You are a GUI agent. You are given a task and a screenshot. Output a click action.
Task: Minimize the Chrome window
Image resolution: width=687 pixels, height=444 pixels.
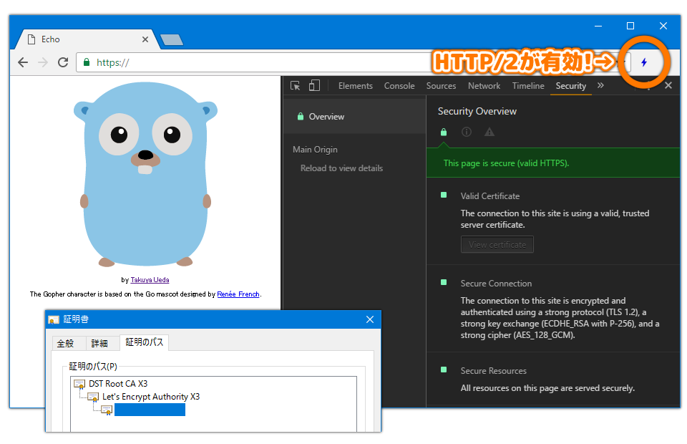[x=598, y=26]
